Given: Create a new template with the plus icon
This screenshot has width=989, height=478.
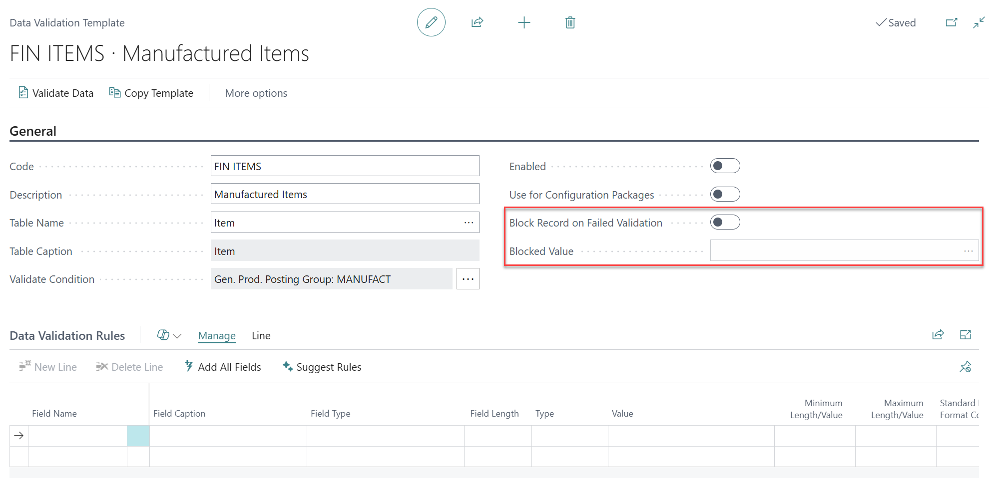Looking at the screenshot, I should [x=524, y=22].
